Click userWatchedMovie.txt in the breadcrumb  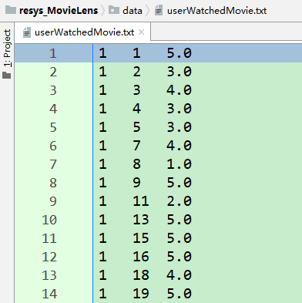coord(216,11)
